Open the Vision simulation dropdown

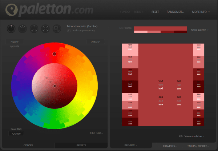coord(194,136)
